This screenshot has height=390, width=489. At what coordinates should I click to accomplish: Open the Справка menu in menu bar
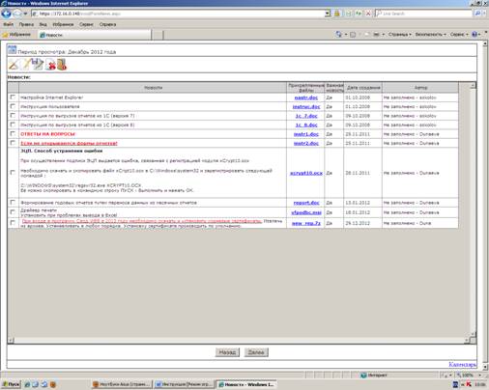pyautogui.click(x=107, y=24)
